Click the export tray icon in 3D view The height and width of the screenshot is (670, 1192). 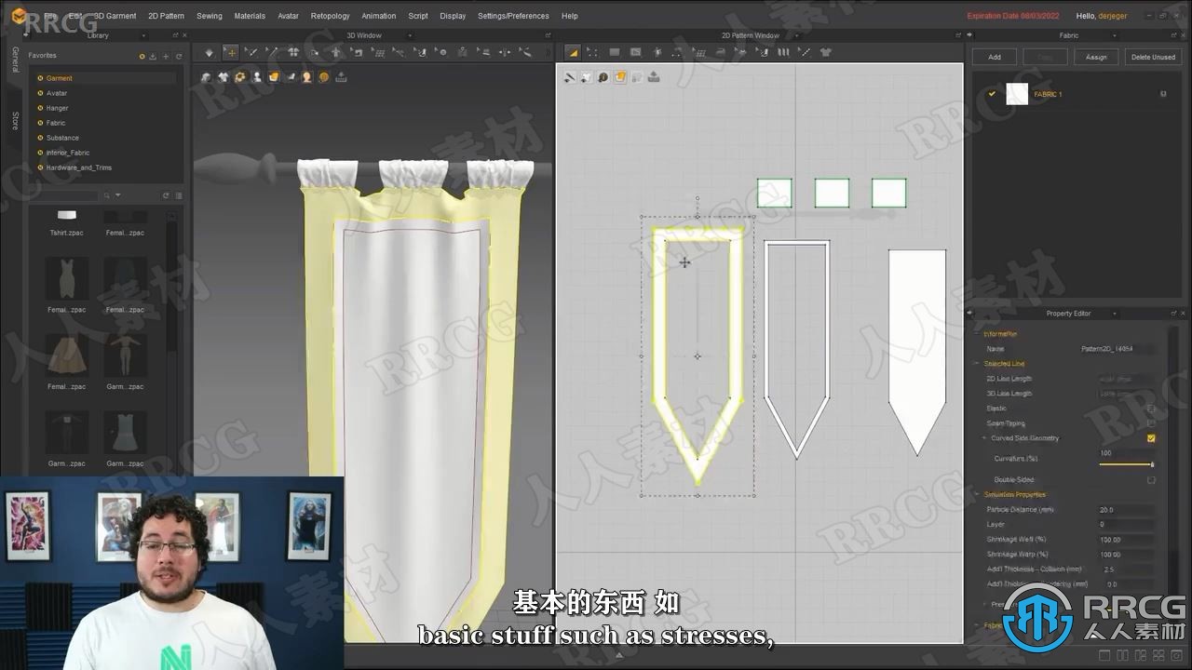(340, 77)
